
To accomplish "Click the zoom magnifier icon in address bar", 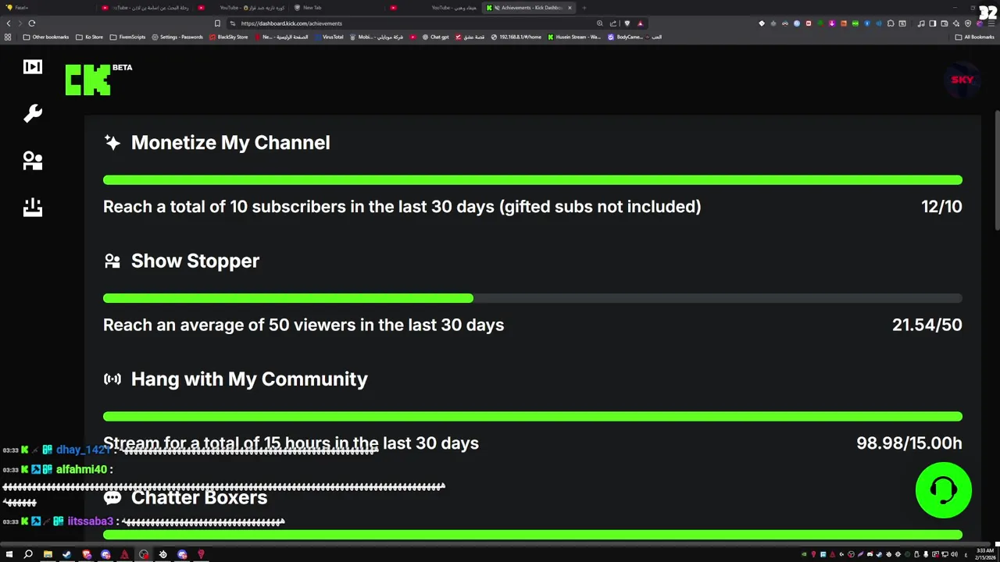I will click(599, 23).
